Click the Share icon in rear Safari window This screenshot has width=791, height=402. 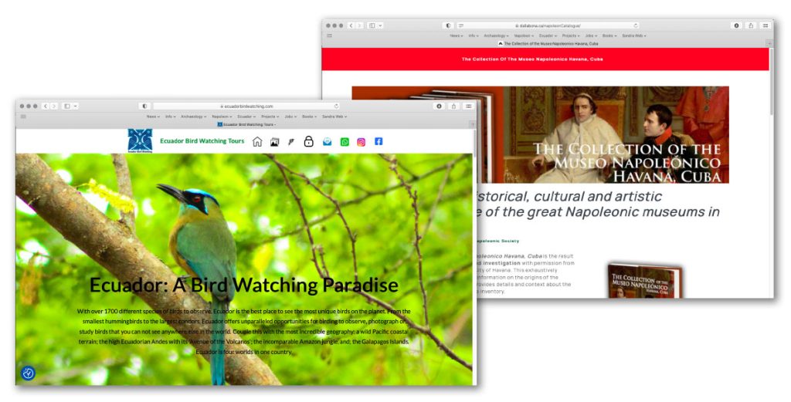[x=751, y=25]
